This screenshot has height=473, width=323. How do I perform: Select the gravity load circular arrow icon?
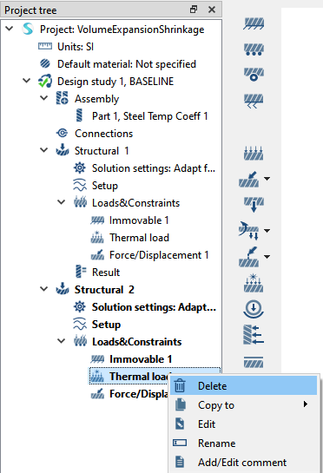(x=254, y=309)
